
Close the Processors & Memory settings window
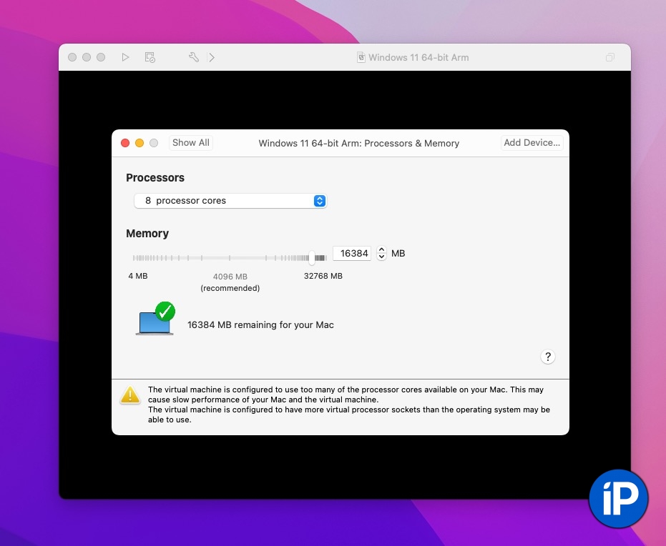coord(125,143)
